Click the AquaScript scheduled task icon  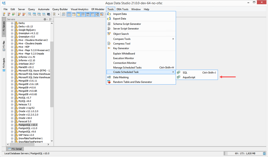tap(178, 77)
